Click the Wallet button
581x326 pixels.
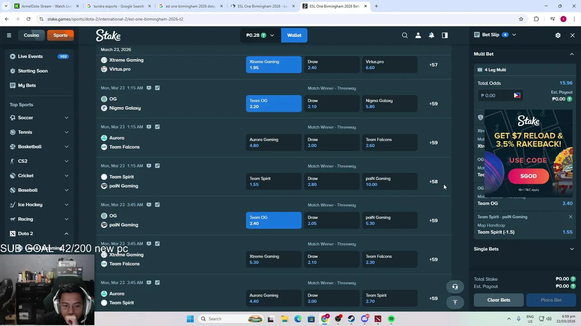(294, 35)
